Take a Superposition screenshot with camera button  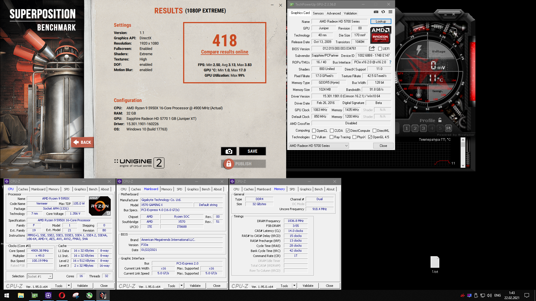229,151
